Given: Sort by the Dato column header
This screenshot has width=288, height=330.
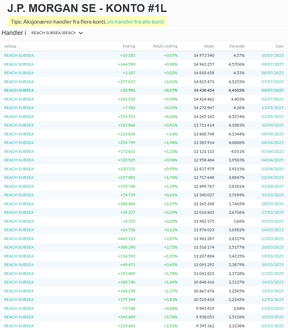Looking at the screenshot, I should (x=279, y=46).
